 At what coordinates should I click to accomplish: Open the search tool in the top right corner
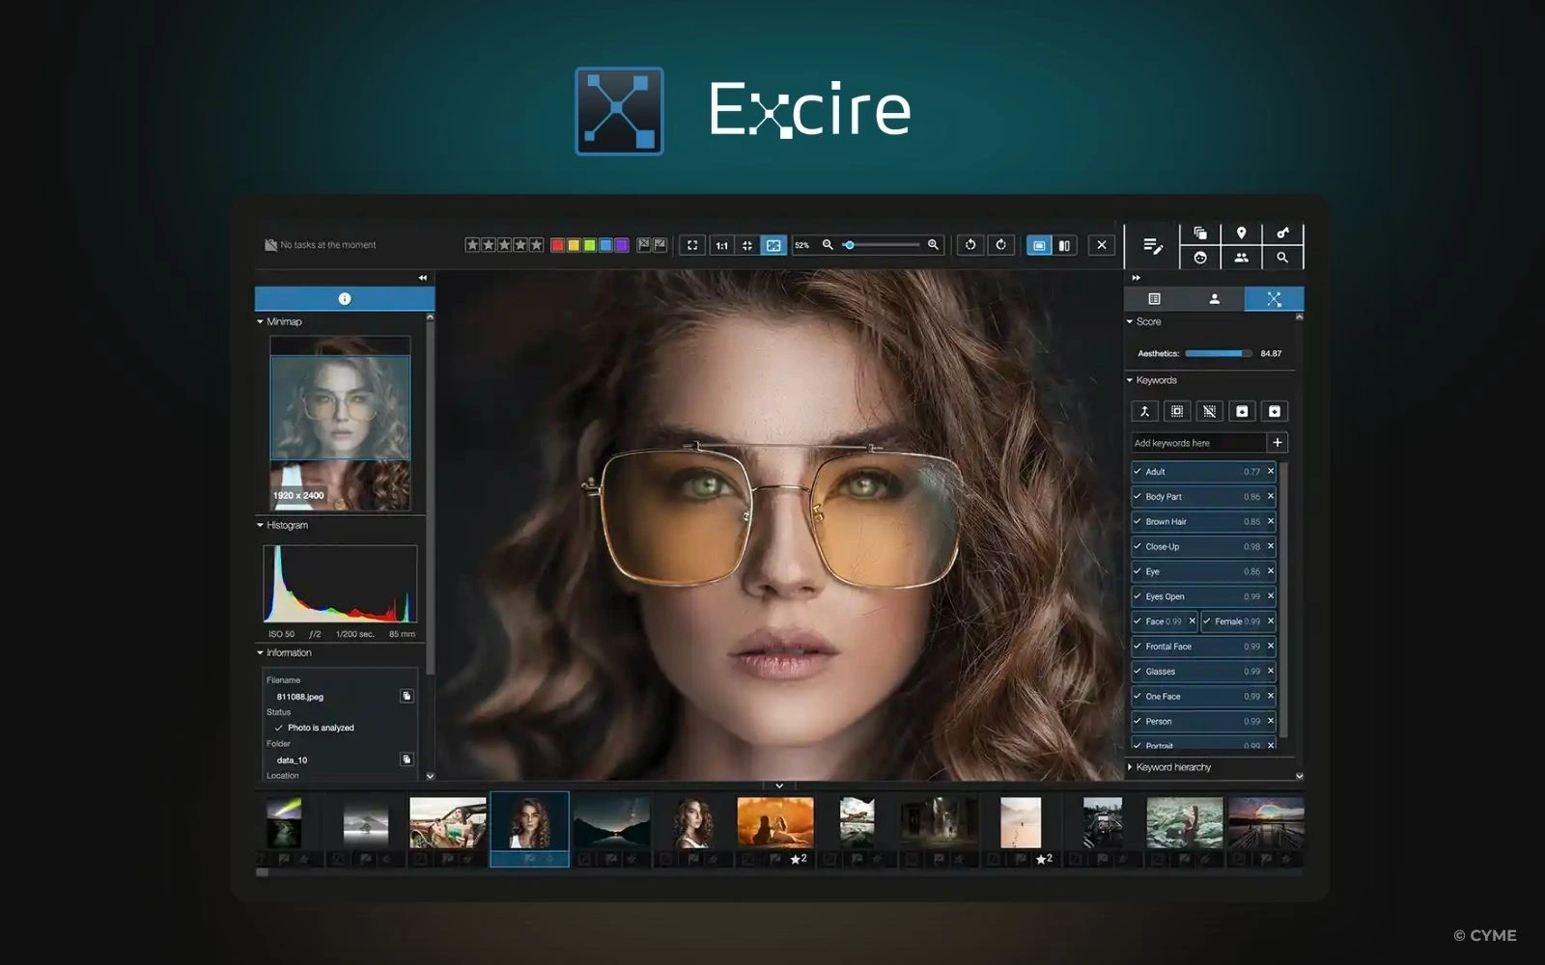tap(1282, 259)
